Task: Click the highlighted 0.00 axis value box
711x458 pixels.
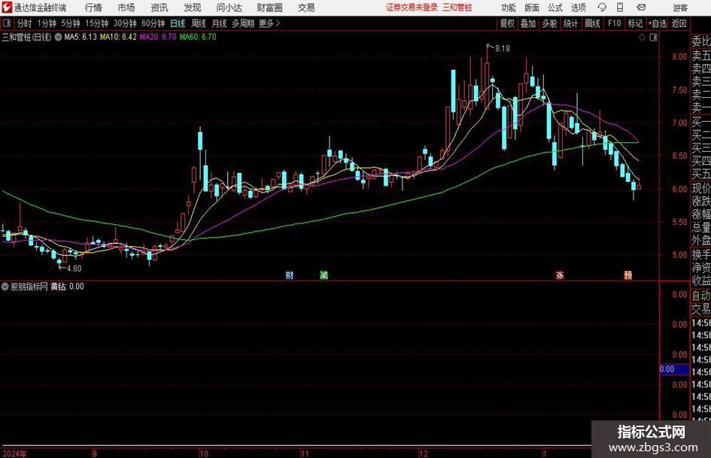Action: [x=674, y=369]
